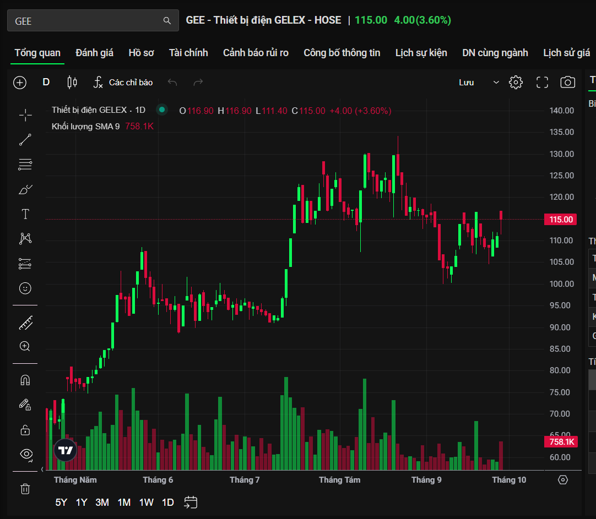Click the 758.1K volume label on axis
Viewport: 596px width, 519px height.
click(x=561, y=442)
